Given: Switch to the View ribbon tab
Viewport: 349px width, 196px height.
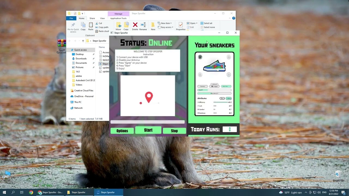Looking at the screenshot, I should [102, 18].
